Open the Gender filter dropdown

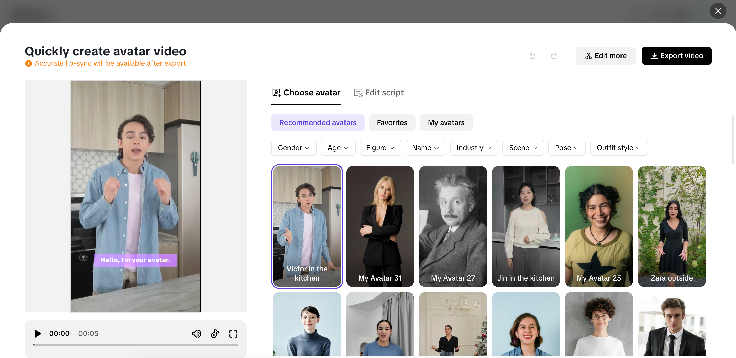[x=293, y=148]
